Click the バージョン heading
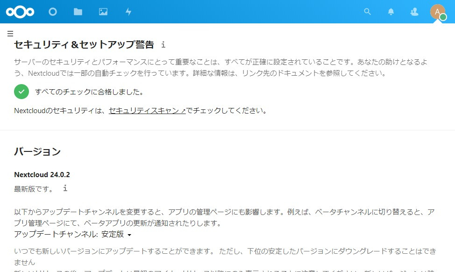 pyautogui.click(x=37, y=151)
